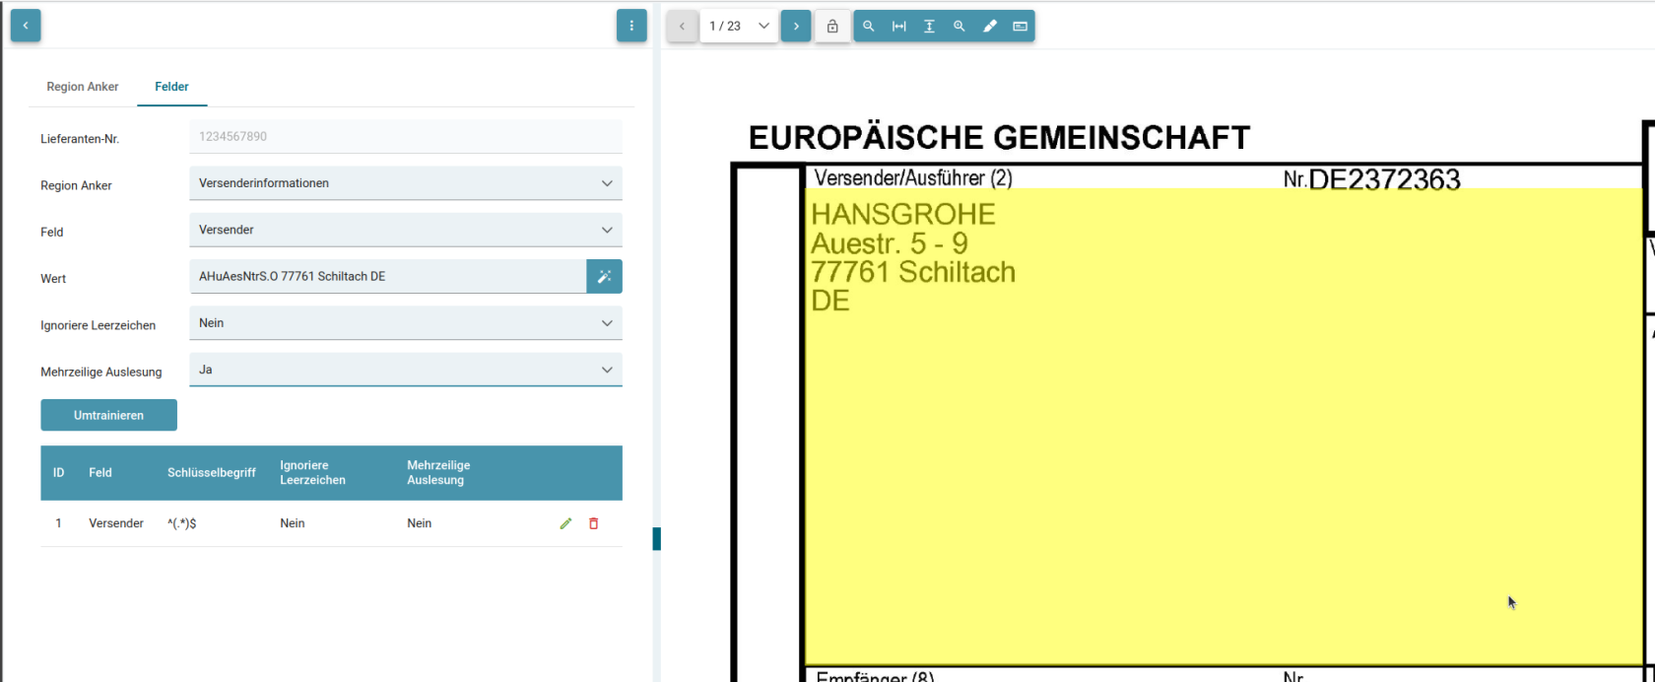Select the highlighter marker tool
The width and height of the screenshot is (1655, 682).
point(990,27)
